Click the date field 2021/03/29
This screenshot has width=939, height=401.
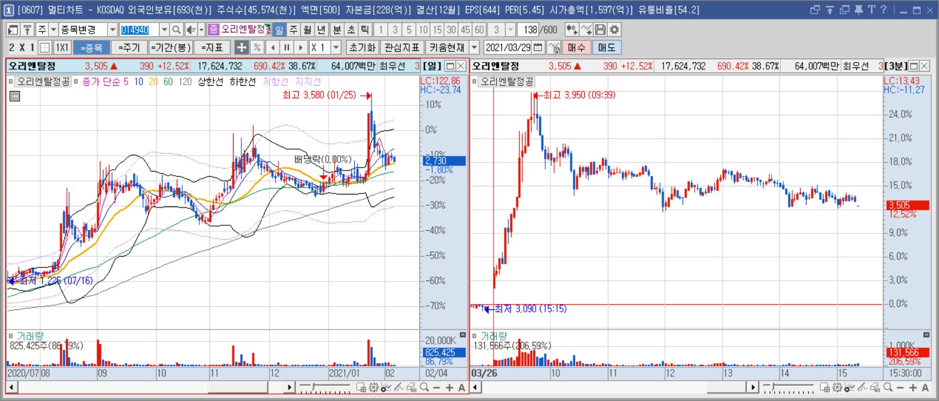pyautogui.click(x=507, y=47)
